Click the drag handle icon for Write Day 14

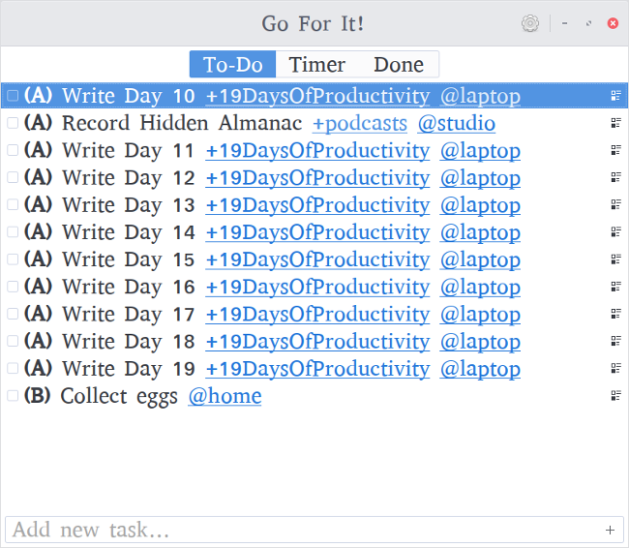pos(614,232)
